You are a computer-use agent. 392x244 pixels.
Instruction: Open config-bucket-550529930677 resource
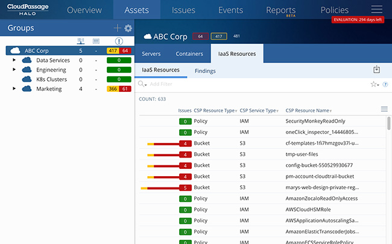(319, 165)
